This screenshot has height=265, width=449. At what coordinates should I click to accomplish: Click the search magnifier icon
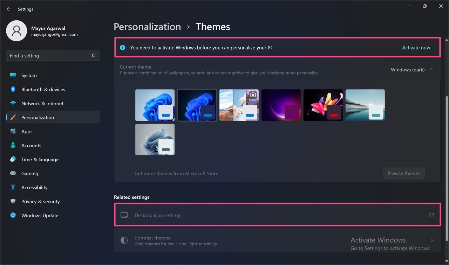tap(93, 55)
